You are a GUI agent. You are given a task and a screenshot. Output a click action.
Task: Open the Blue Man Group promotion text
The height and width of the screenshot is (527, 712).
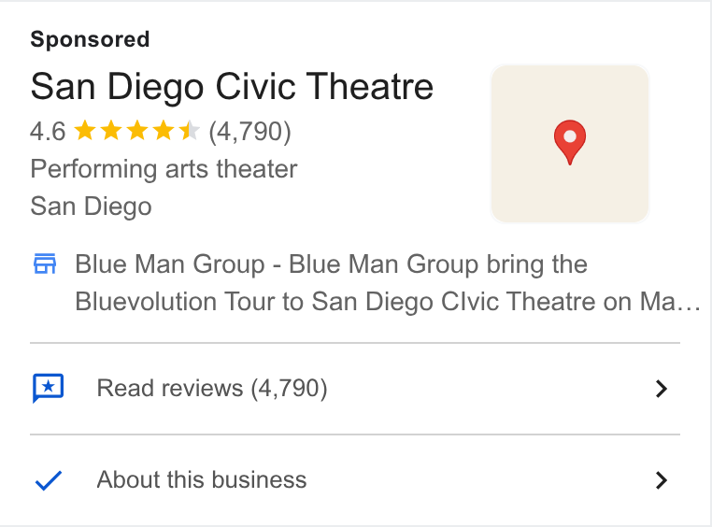(x=389, y=282)
